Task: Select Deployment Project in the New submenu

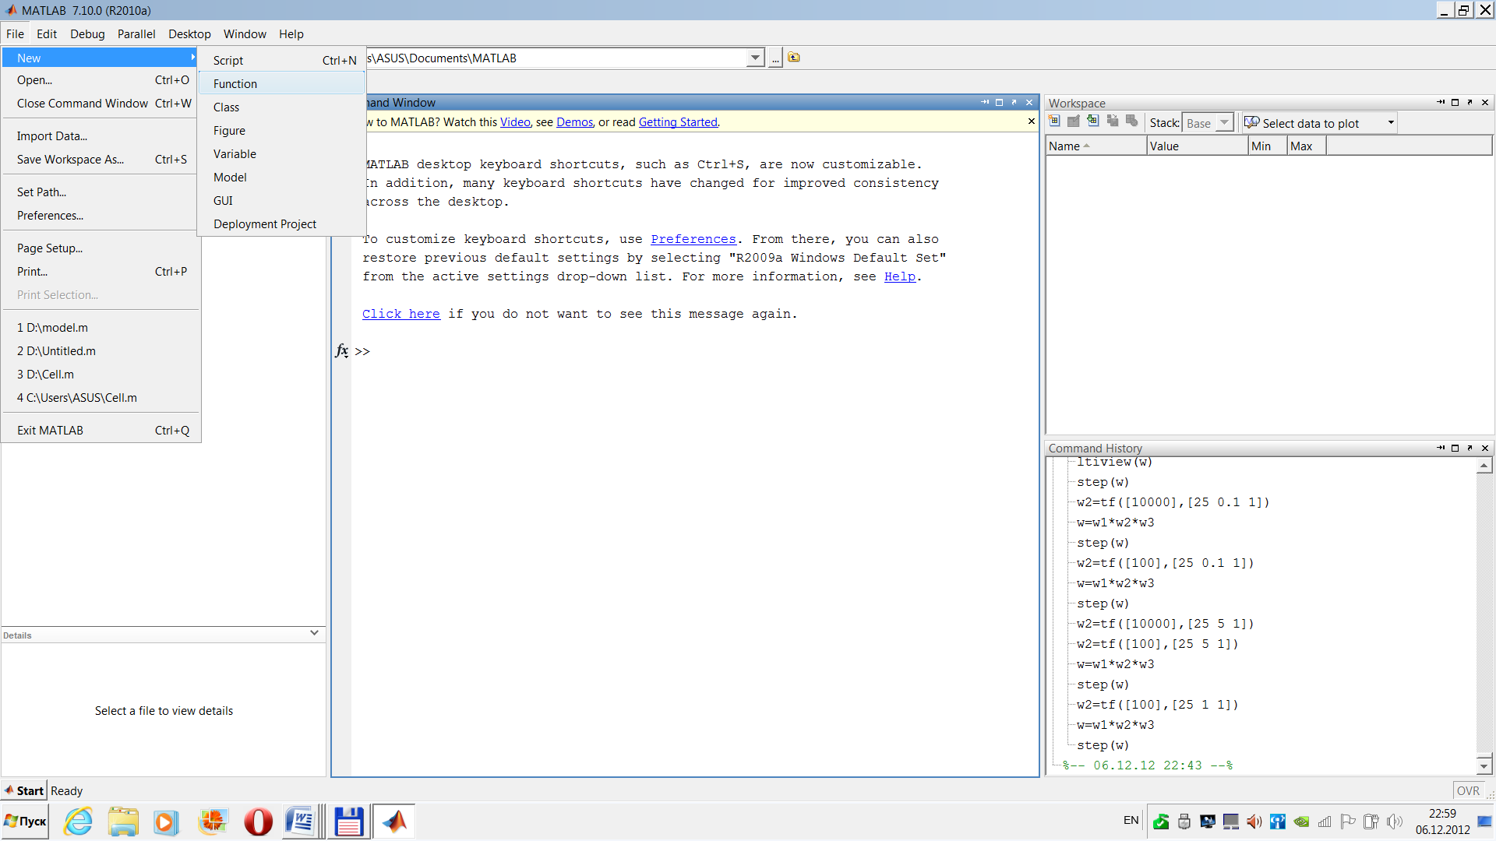Action: click(282, 224)
